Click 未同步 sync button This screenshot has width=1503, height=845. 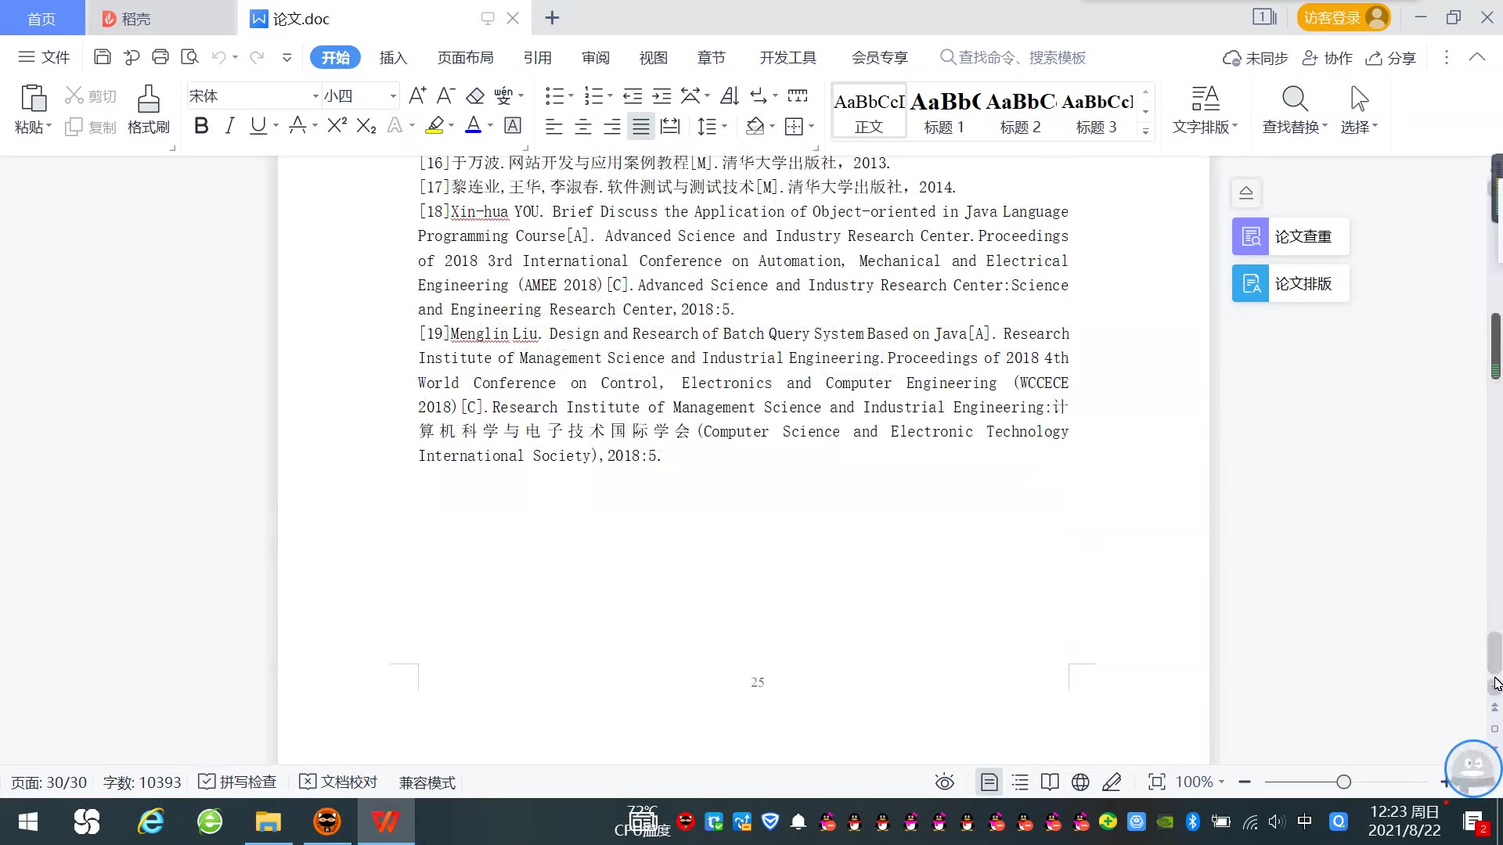point(1255,58)
